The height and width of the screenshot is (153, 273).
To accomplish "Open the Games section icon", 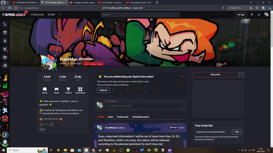I will coord(56,90).
